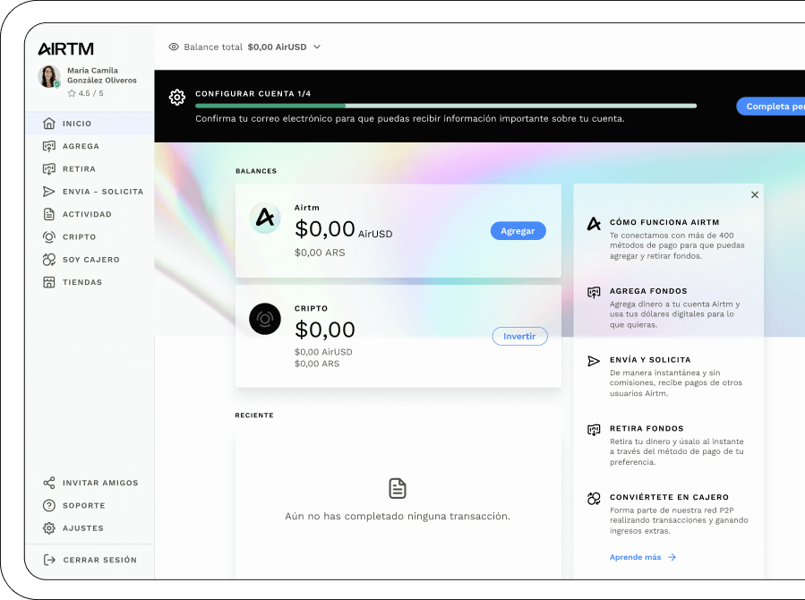
Task: Click Cerrar Sesión to log out
Action: (x=99, y=560)
